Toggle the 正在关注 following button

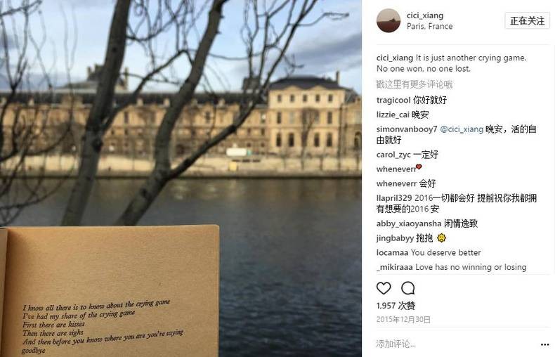click(x=527, y=21)
